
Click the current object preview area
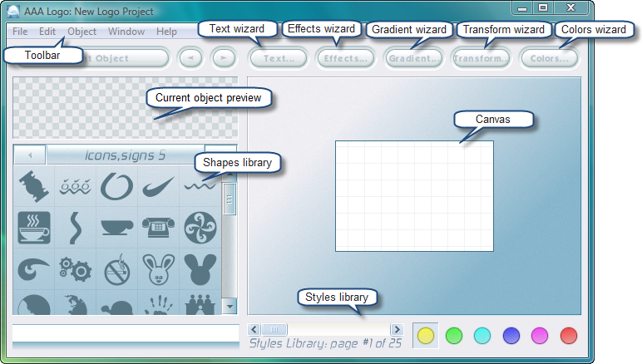click(126, 107)
